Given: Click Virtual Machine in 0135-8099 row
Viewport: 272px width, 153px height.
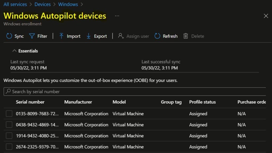Looking at the screenshot, I should 128,114.
